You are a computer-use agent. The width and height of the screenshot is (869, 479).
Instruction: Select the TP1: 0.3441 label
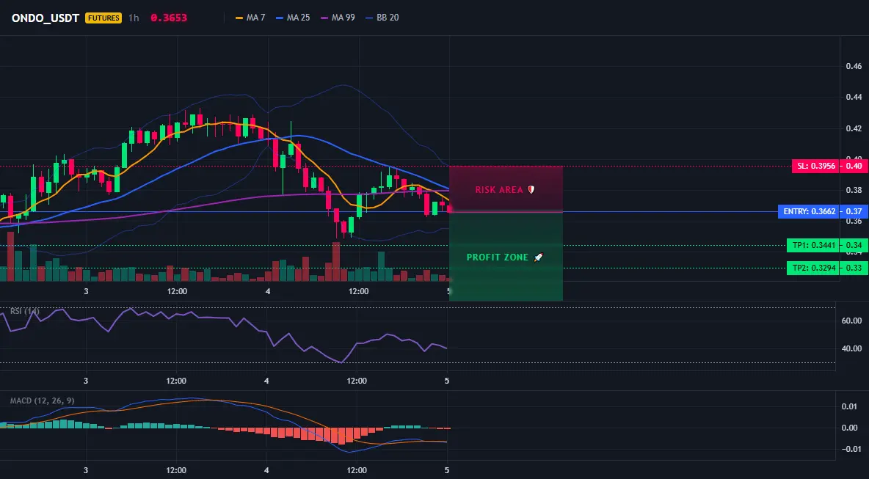click(x=812, y=245)
